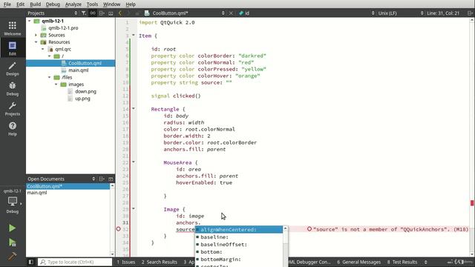Fold the Rectangle block at line 14
475x267 pixels.
(x=134, y=109)
